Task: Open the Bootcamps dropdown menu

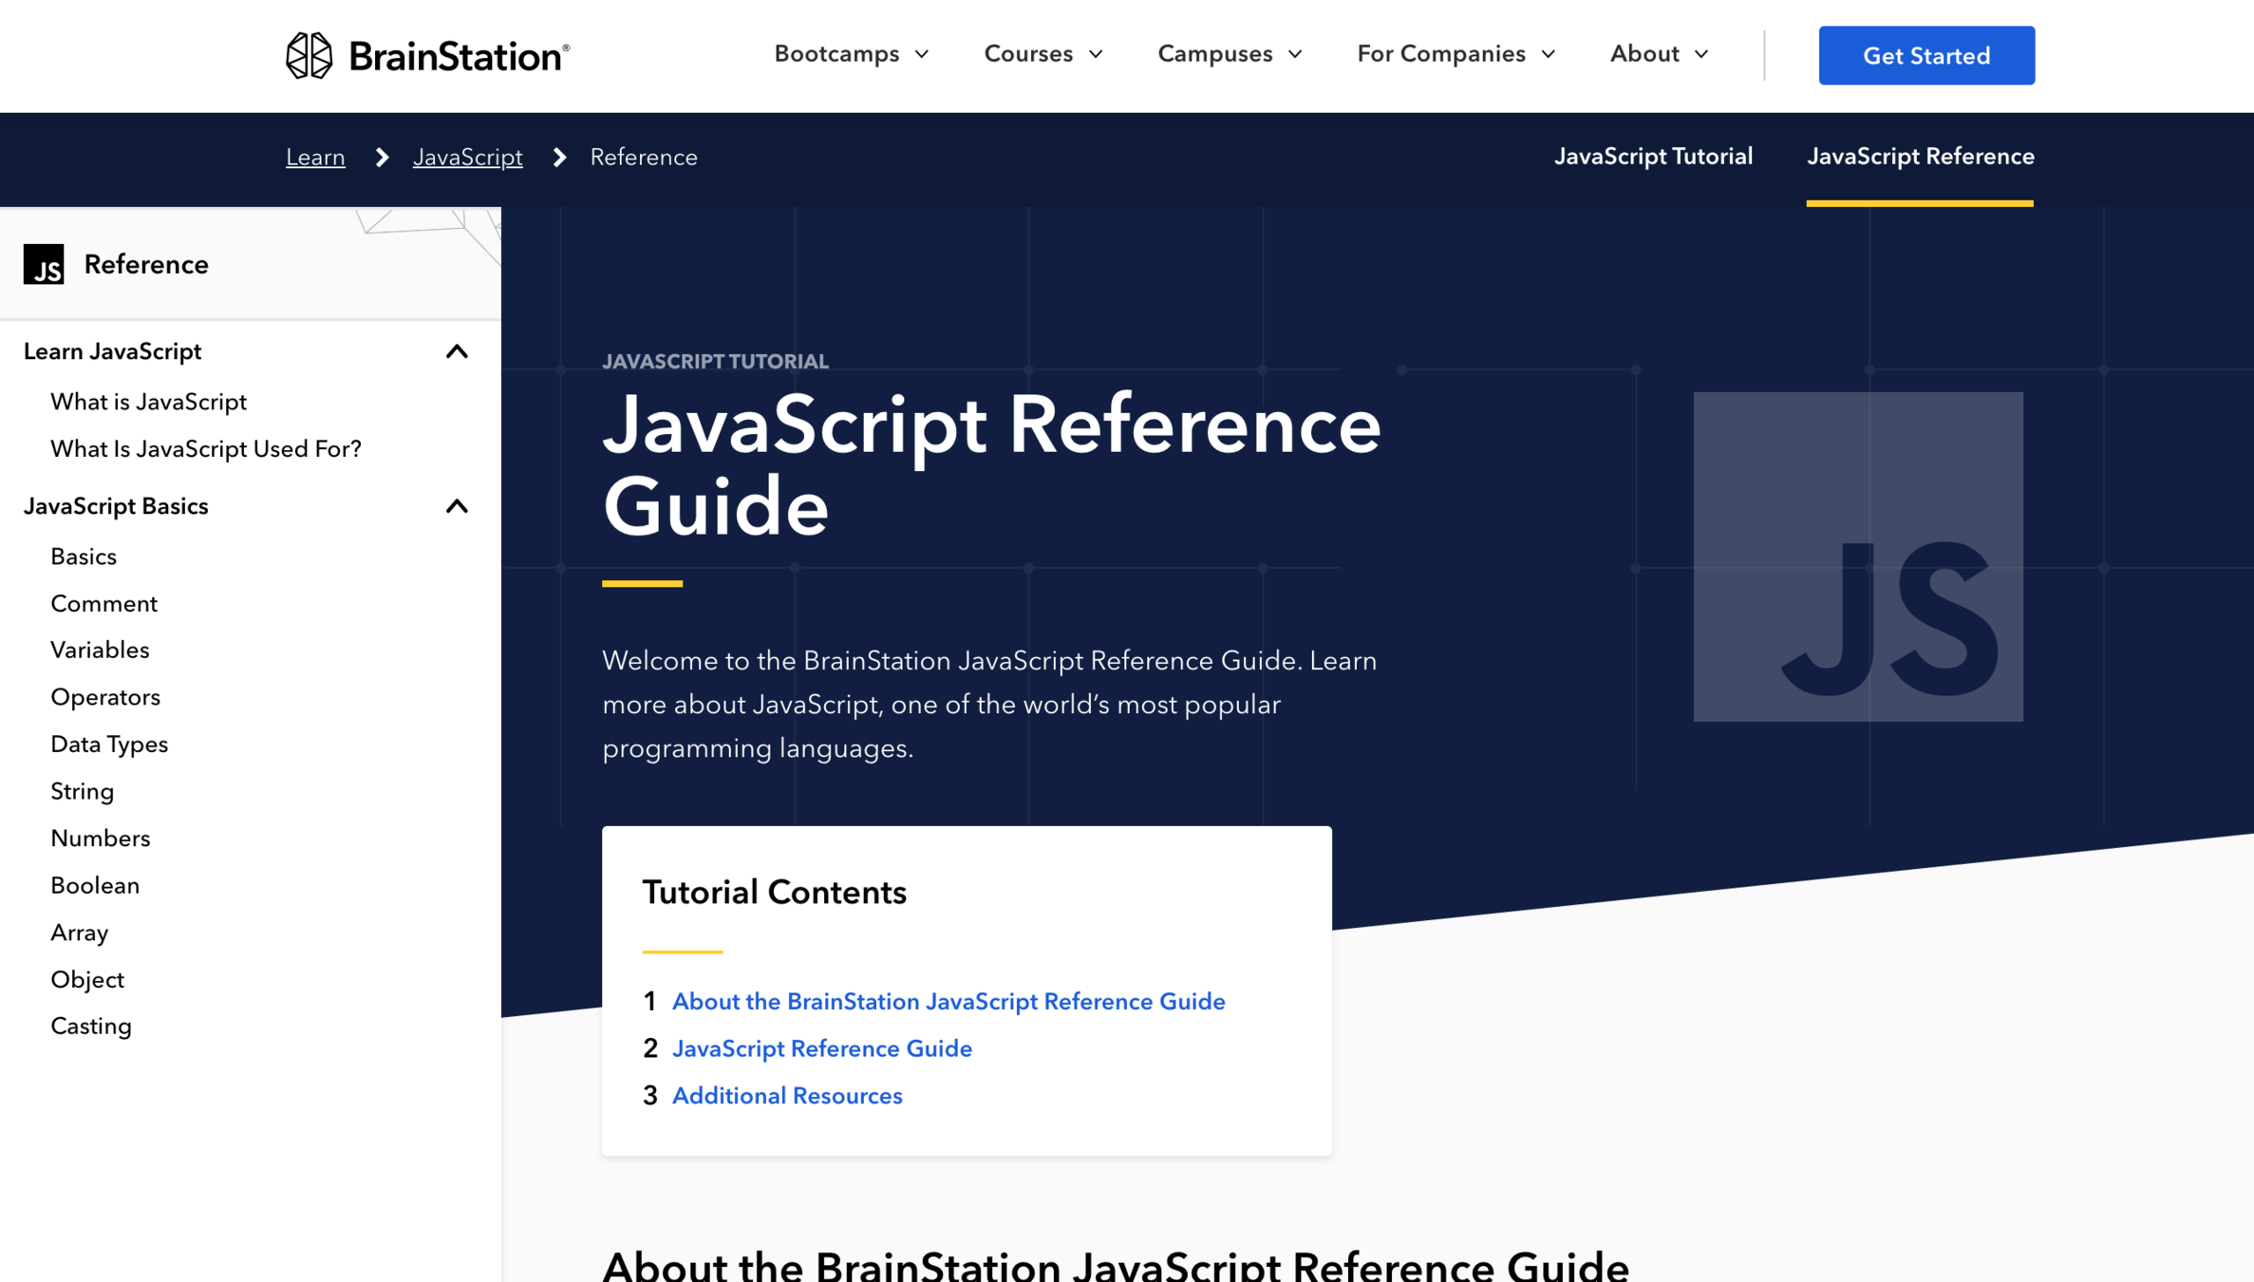Action: pyautogui.click(x=851, y=54)
